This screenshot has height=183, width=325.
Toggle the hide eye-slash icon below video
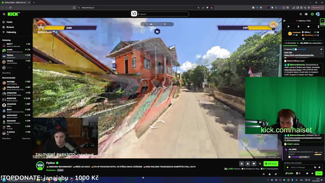click(276, 174)
